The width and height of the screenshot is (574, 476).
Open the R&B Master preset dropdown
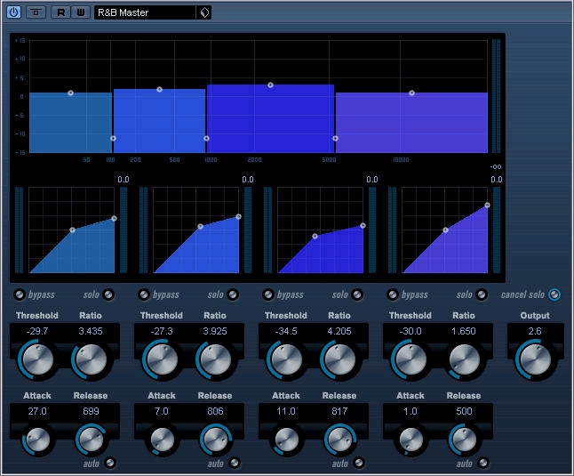[146, 12]
